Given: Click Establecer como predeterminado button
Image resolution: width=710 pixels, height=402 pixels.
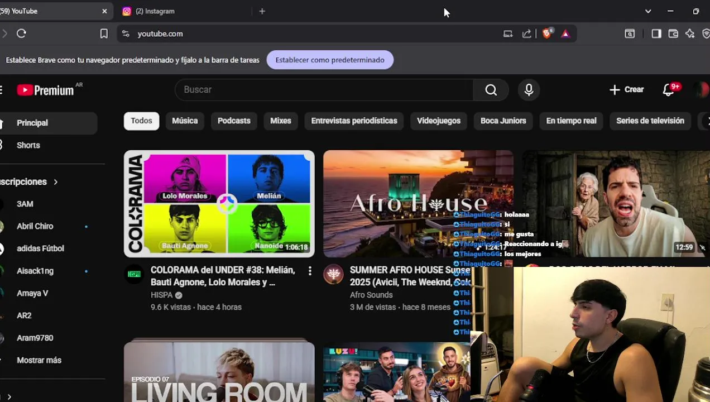Looking at the screenshot, I should pos(330,60).
